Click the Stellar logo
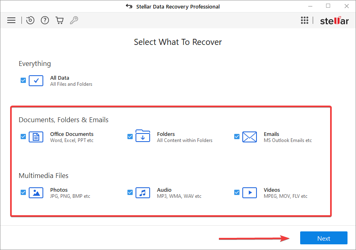The width and height of the screenshot is (356, 250). 334,21
